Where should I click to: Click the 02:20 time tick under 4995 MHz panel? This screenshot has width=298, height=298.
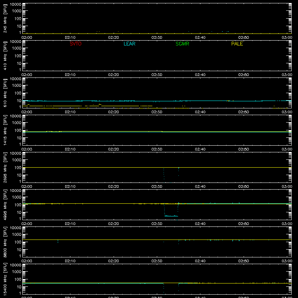point(114,224)
